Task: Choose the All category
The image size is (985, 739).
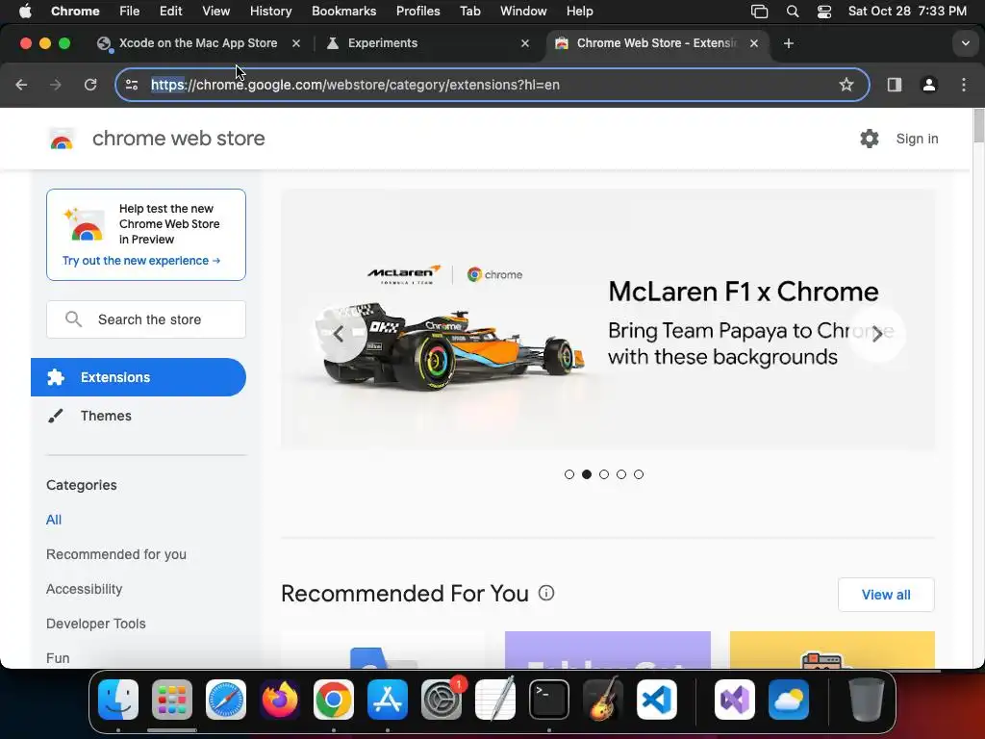Action: tap(54, 520)
